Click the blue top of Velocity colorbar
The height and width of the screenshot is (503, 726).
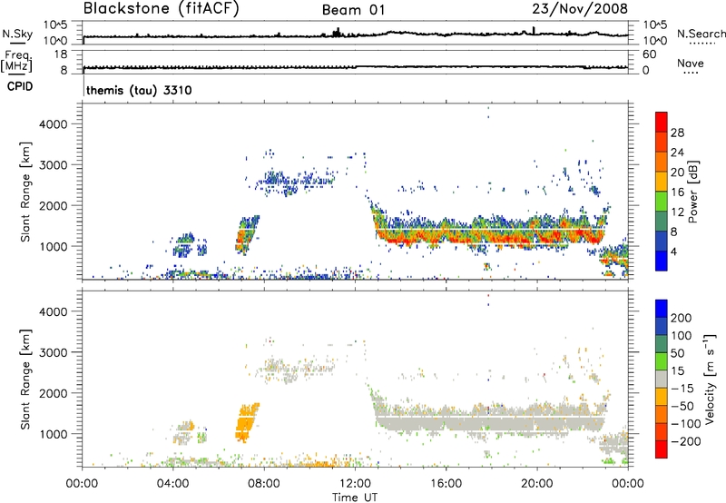coord(662,309)
